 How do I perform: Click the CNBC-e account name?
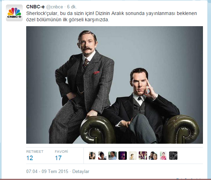35,7
